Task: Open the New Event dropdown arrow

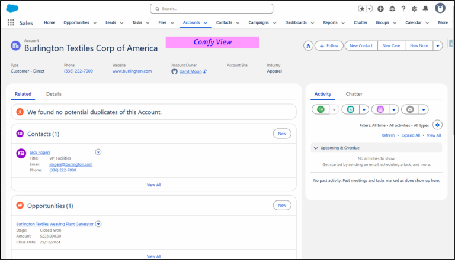Action: pos(394,110)
